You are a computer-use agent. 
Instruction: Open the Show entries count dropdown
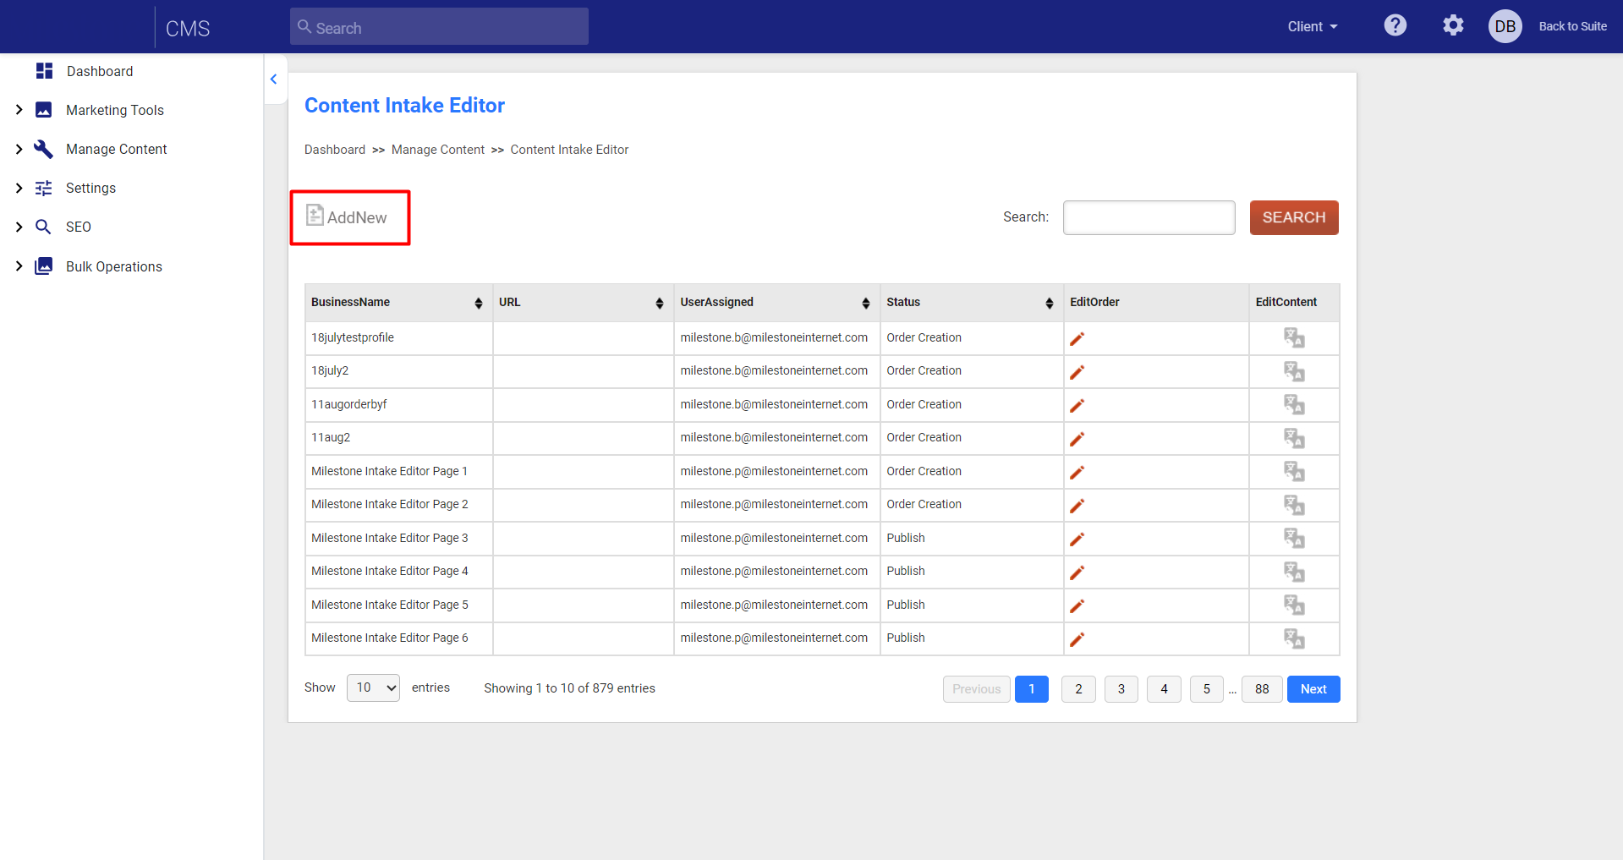point(373,687)
